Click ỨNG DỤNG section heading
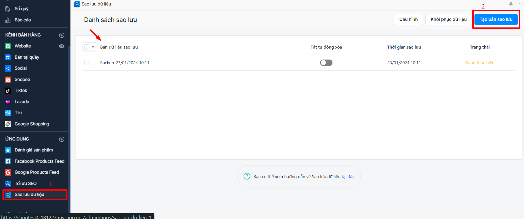 tap(17, 139)
